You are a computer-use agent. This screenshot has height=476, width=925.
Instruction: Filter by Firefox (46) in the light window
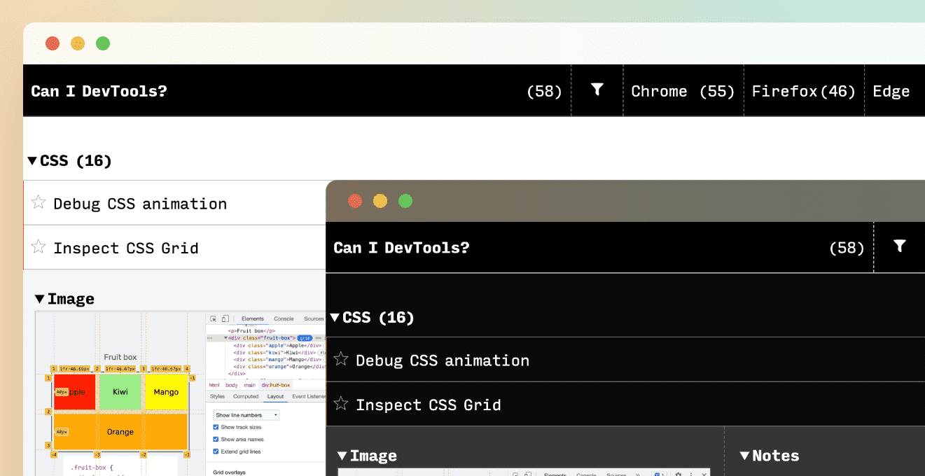point(804,91)
